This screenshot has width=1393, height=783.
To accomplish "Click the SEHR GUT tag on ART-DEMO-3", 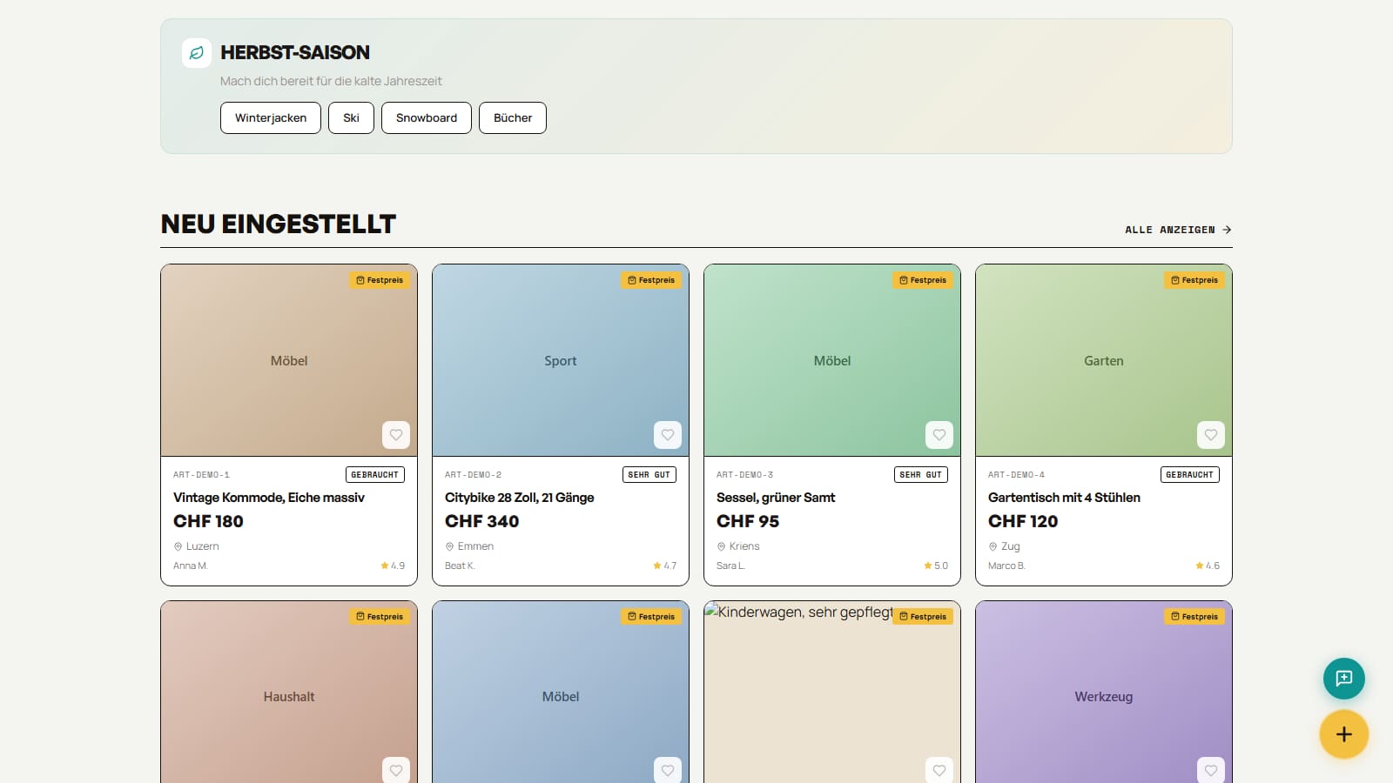I will click(x=921, y=475).
